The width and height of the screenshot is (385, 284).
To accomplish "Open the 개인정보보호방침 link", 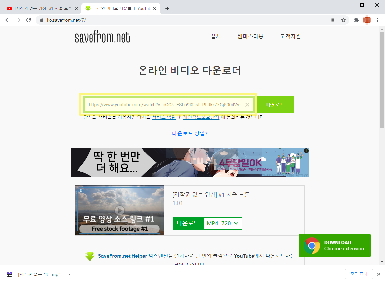I will tap(201, 117).
